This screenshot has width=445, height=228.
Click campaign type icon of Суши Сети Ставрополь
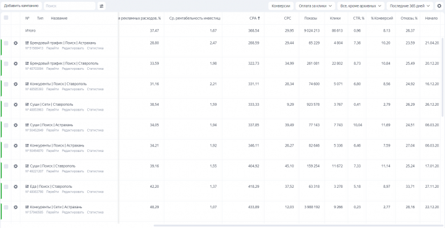click(27, 104)
